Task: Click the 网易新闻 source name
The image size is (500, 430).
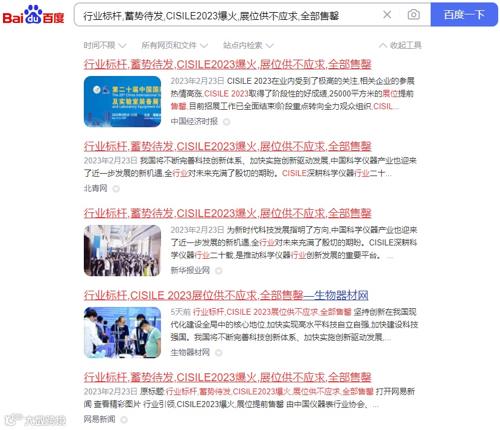Action: click(x=100, y=419)
